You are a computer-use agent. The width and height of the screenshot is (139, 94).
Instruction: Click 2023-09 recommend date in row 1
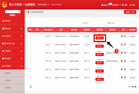tap(87, 36)
